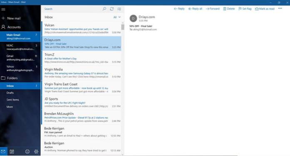Open the hamburger navigation menu
Screen dimensions: 290x156
click(3, 9)
